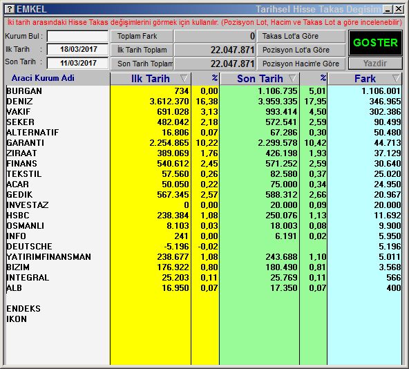
Task: Click the IKON entry
Action: point(17,319)
